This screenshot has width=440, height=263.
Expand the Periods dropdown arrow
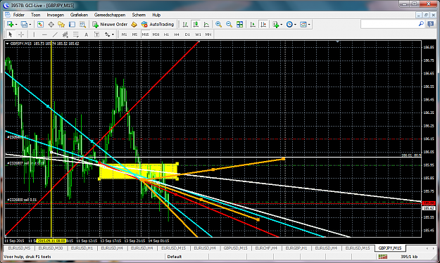295,25
